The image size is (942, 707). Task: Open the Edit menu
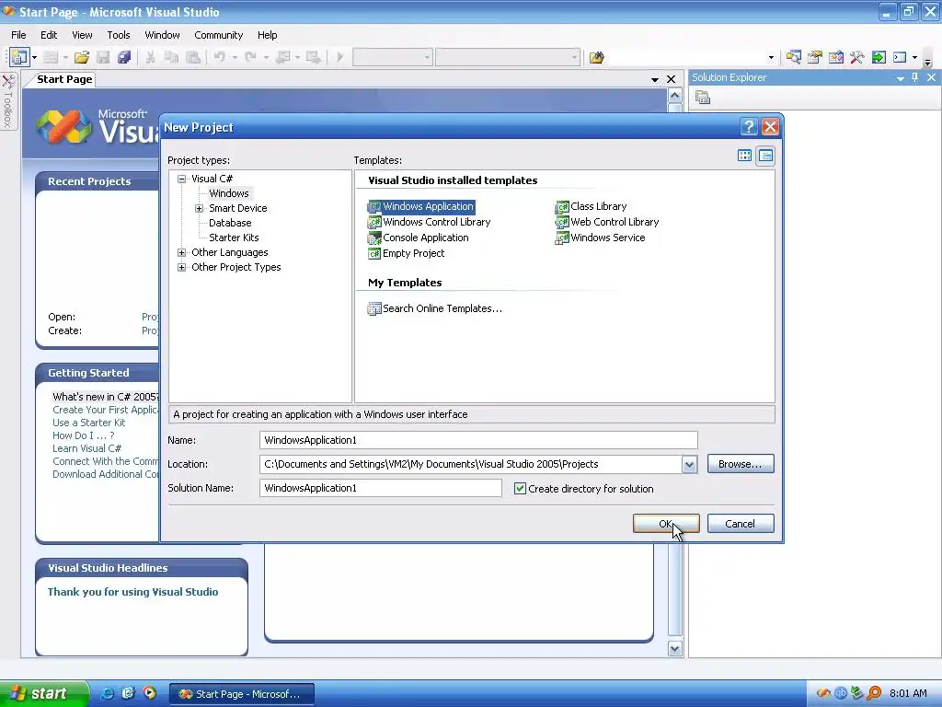(49, 35)
